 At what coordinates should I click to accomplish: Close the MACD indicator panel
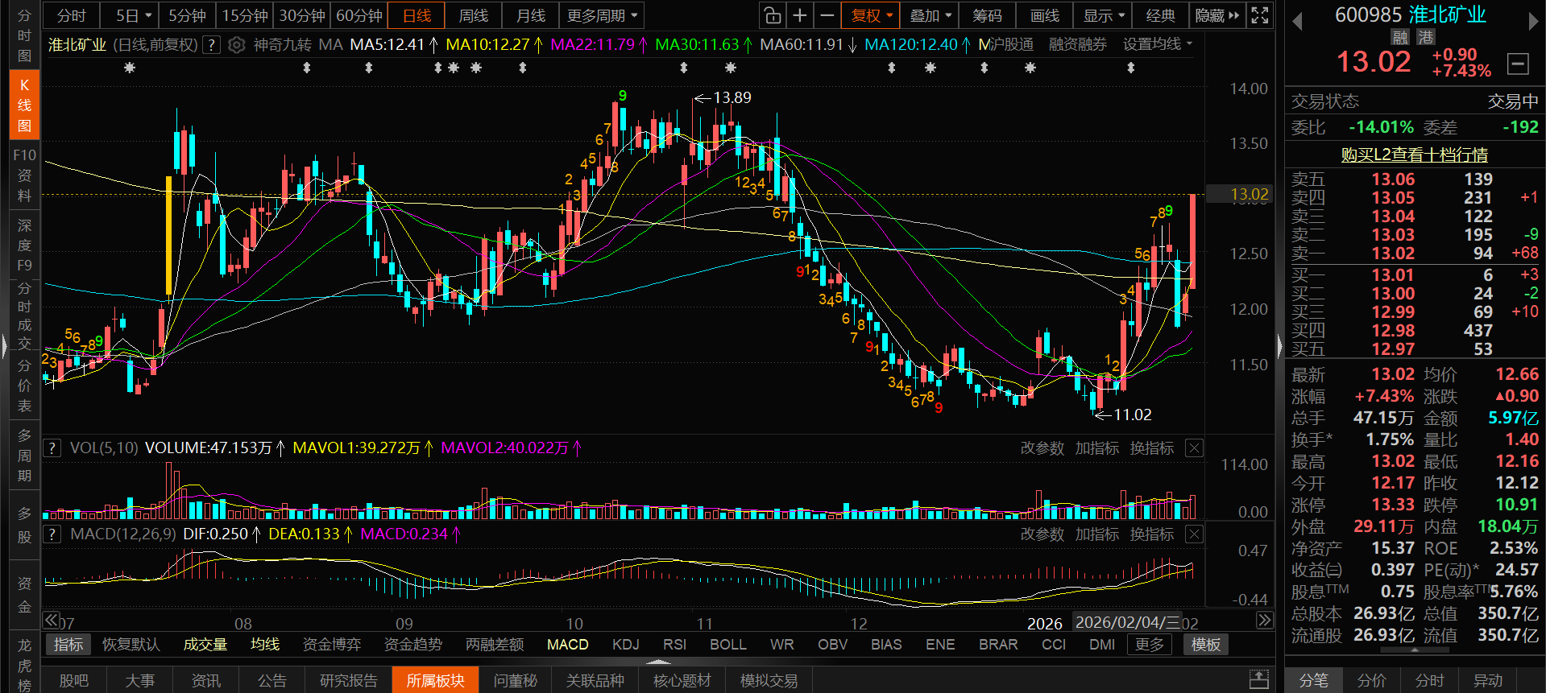tap(1195, 534)
